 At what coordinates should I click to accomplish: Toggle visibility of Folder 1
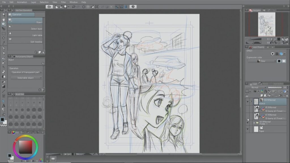[x=247, y=122]
